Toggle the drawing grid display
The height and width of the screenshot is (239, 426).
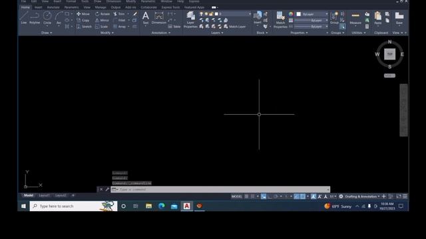pyautogui.click(x=246, y=197)
